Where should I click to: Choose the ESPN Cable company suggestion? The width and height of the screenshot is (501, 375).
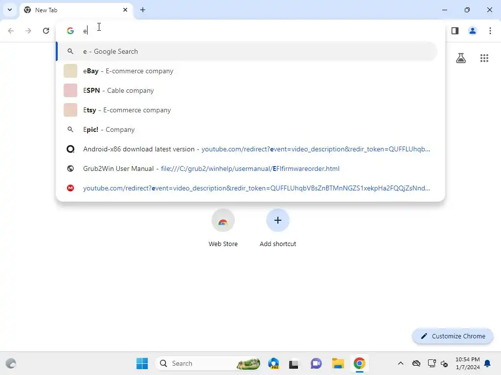click(247, 90)
